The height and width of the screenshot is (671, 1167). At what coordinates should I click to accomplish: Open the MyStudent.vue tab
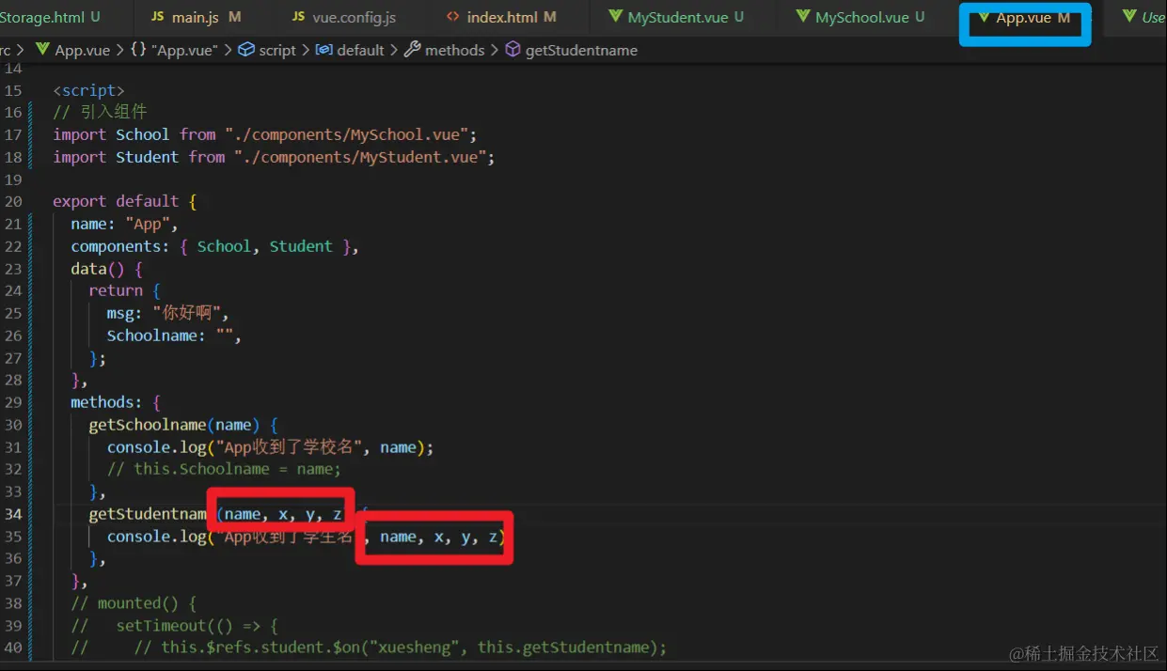[676, 17]
